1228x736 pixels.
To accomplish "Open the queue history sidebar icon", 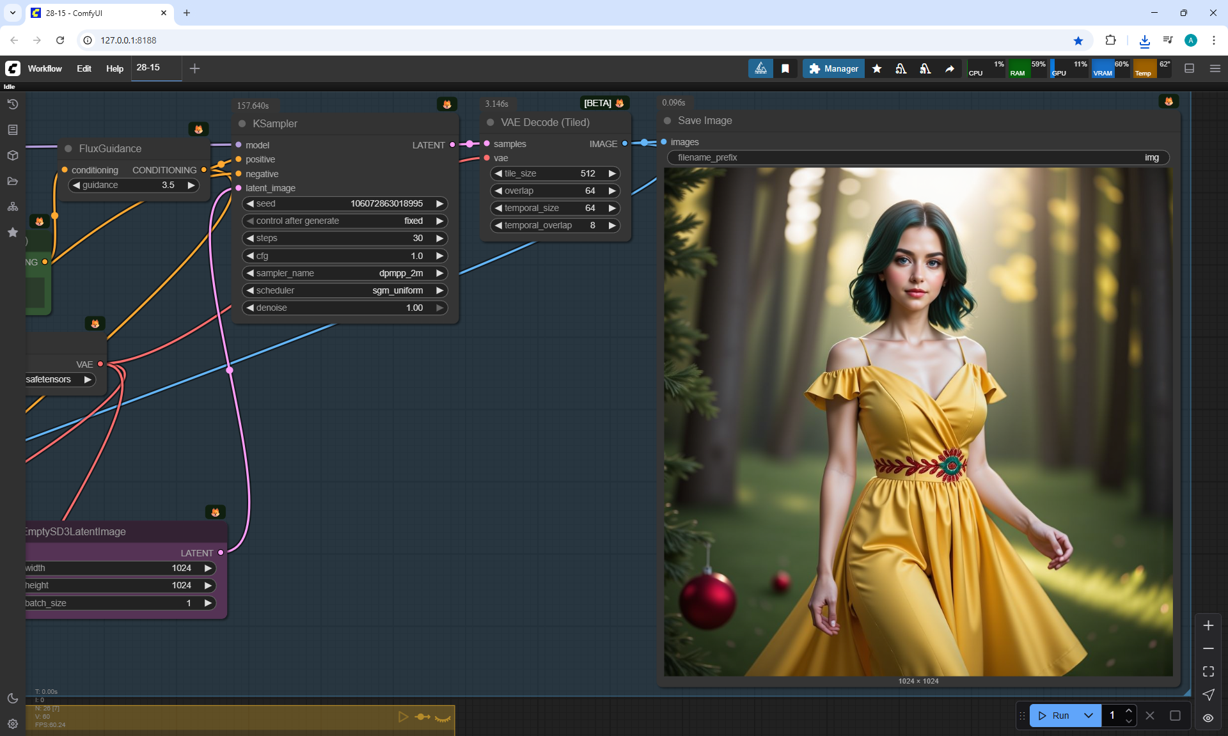I will click(x=13, y=104).
